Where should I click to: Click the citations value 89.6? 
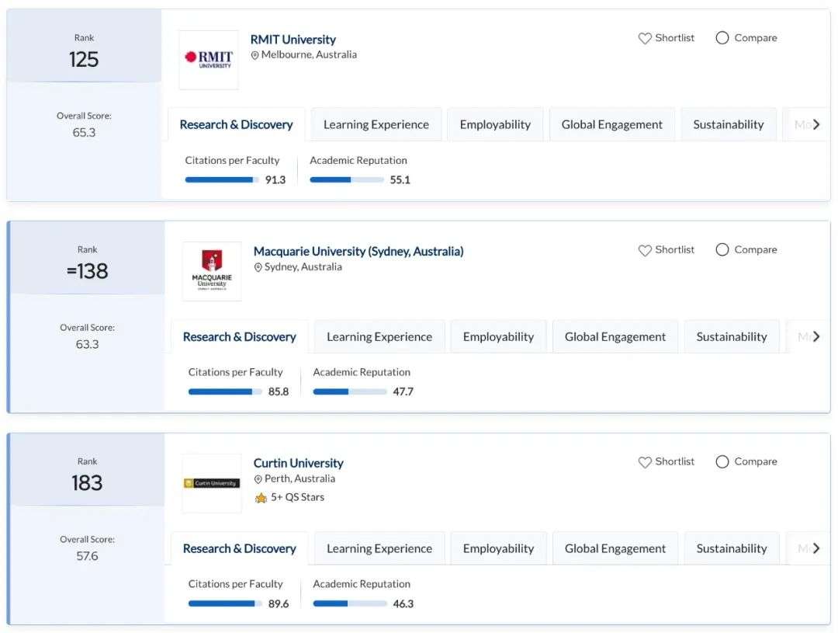pyautogui.click(x=279, y=604)
